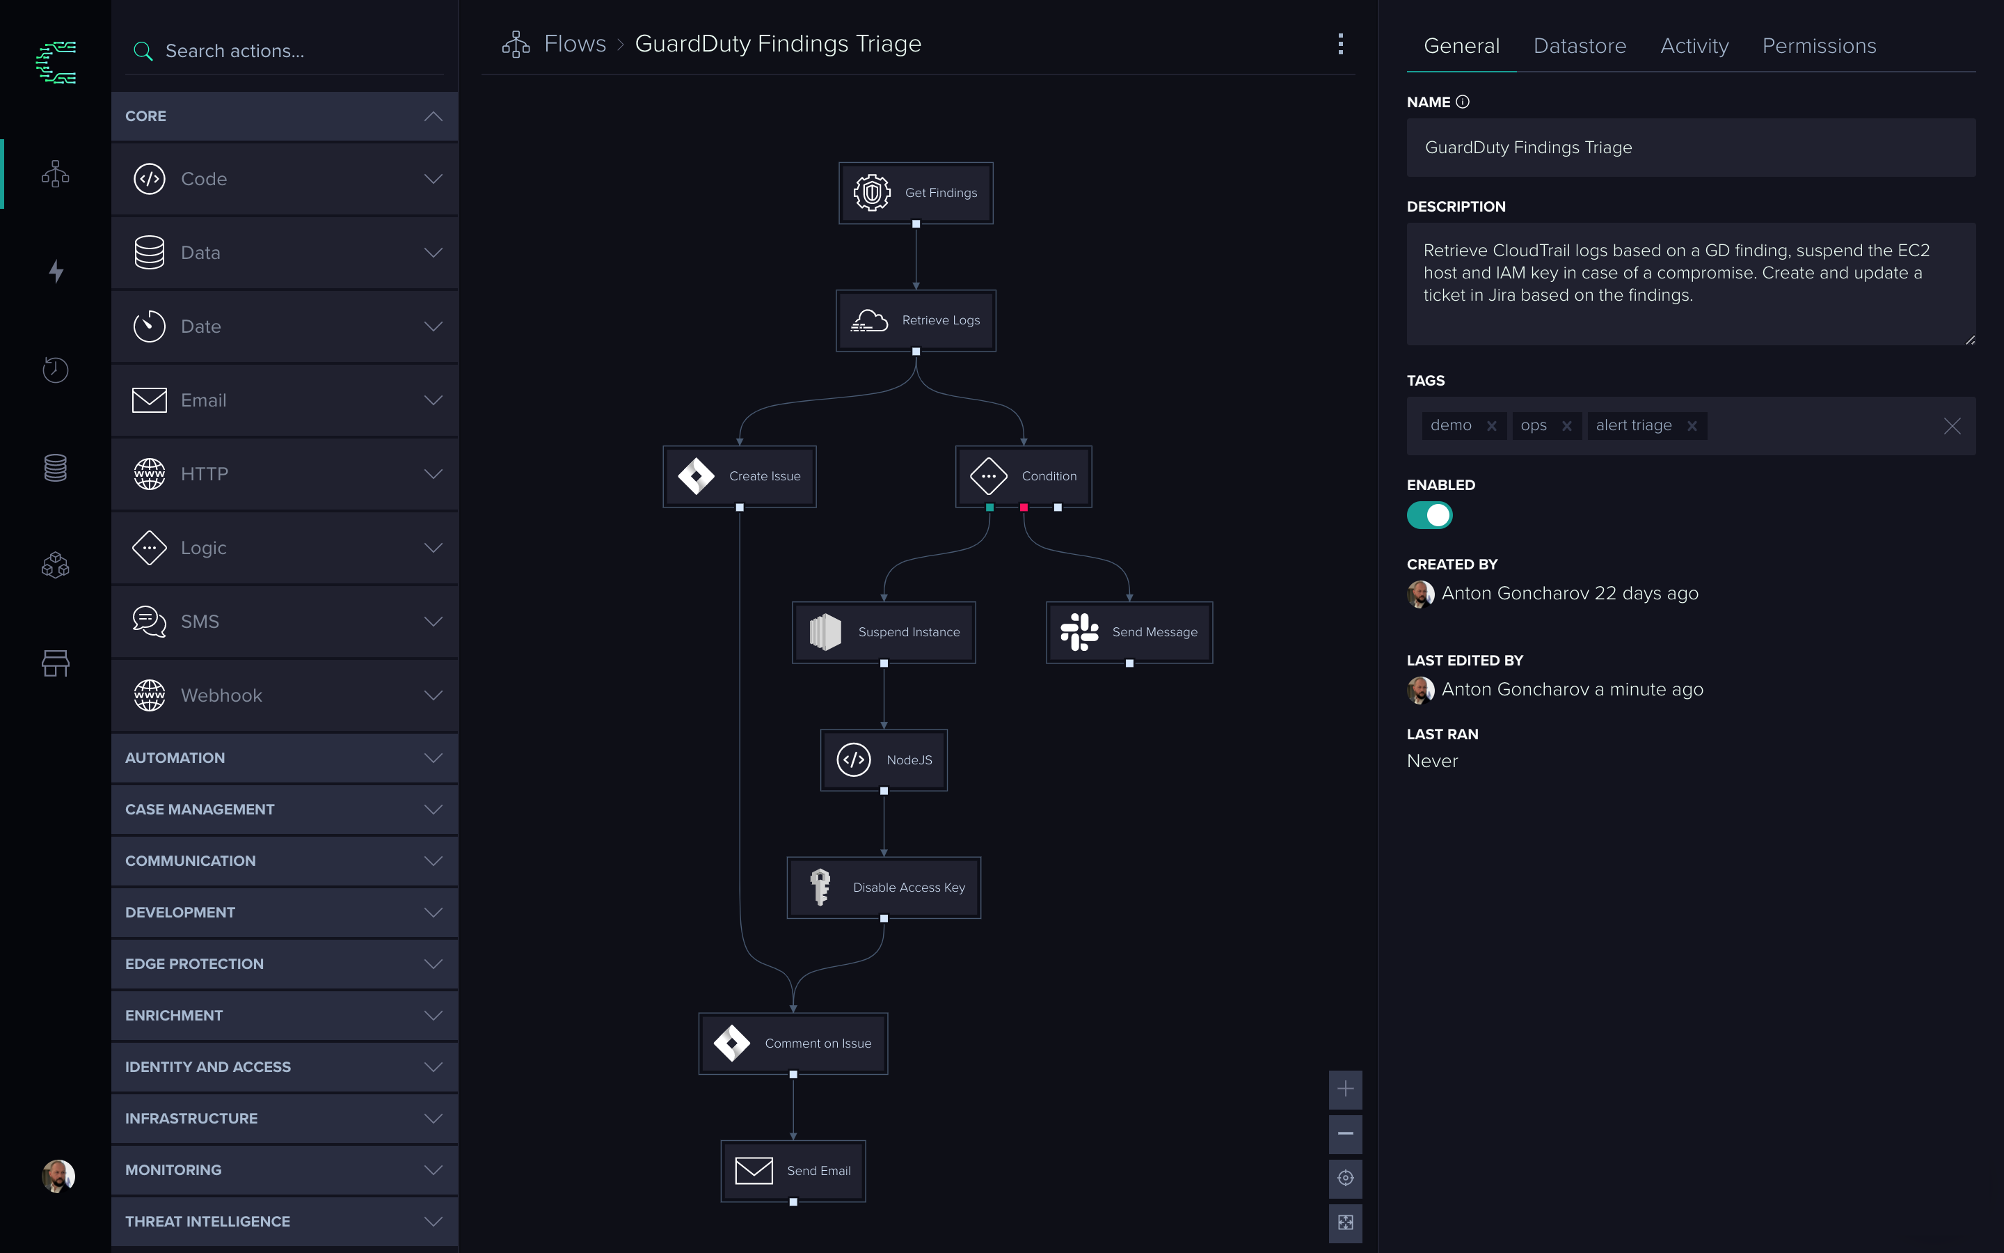Click the center view target icon
The image size is (2004, 1253).
point(1345,1178)
